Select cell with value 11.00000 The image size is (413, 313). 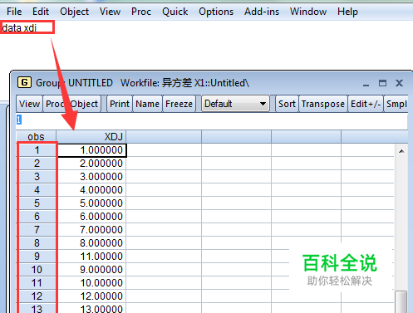point(91,257)
